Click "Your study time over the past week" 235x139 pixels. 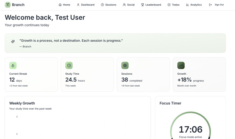(30, 109)
